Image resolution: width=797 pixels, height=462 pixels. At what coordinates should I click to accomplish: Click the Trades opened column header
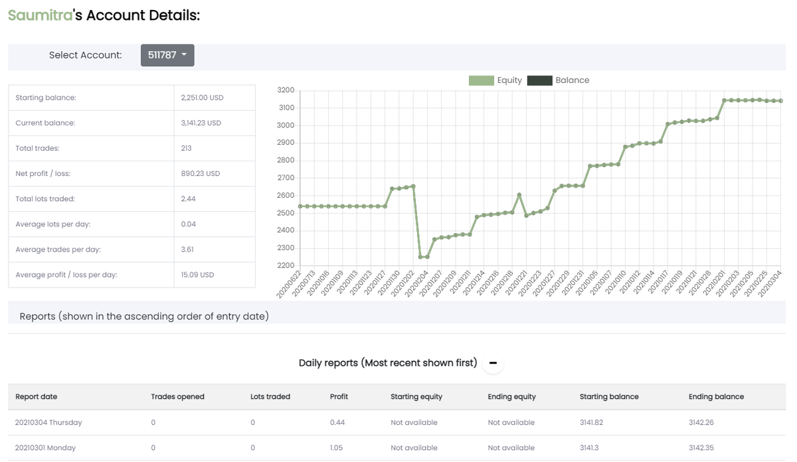177,396
